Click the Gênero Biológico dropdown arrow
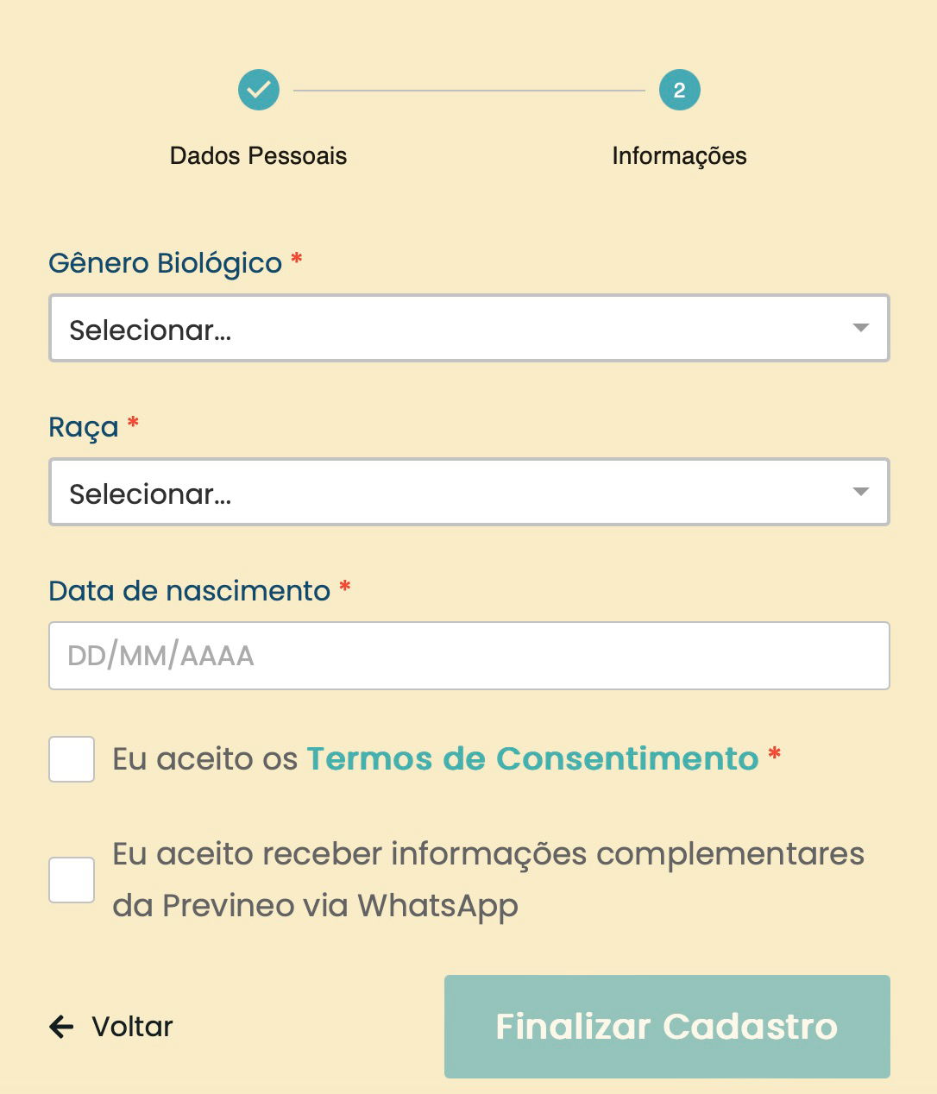Viewport: 937px width, 1094px height. 860,328
